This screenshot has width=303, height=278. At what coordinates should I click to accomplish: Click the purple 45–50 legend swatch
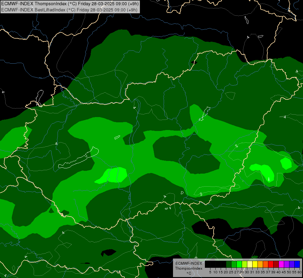287,264
